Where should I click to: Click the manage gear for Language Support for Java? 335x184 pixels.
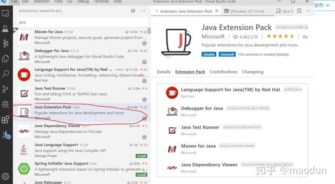tap(144, 81)
